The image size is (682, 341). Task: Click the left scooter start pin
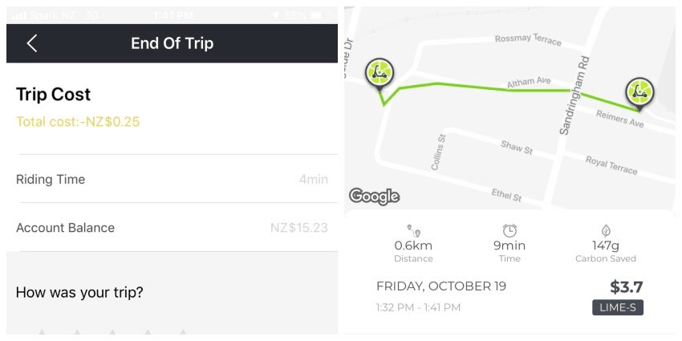379,73
